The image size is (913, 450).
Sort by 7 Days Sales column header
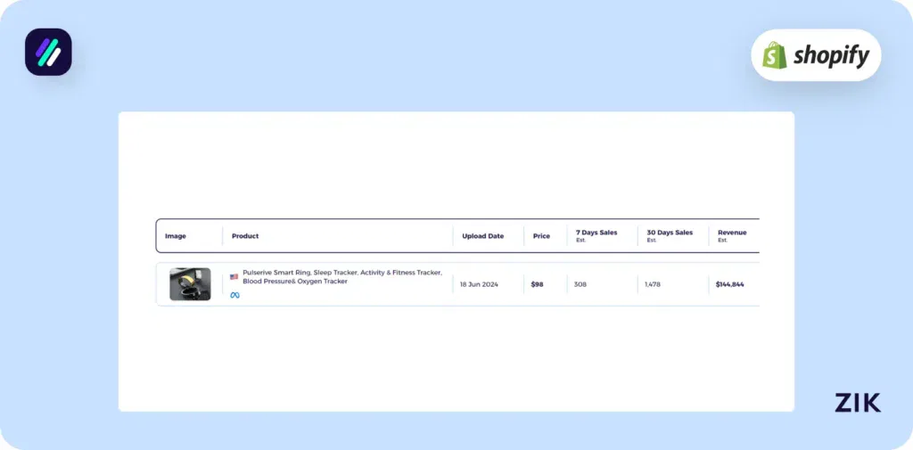(x=596, y=233)
